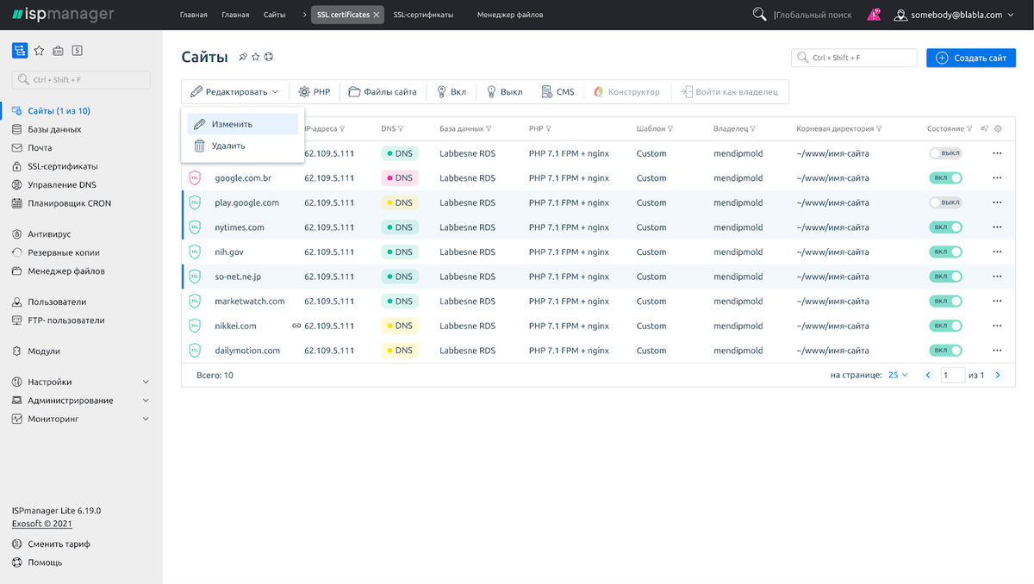Collapse the Редактировать dropdown button
The height and width of the screenshot is (584, 1034).
click(x=234, y=91)
